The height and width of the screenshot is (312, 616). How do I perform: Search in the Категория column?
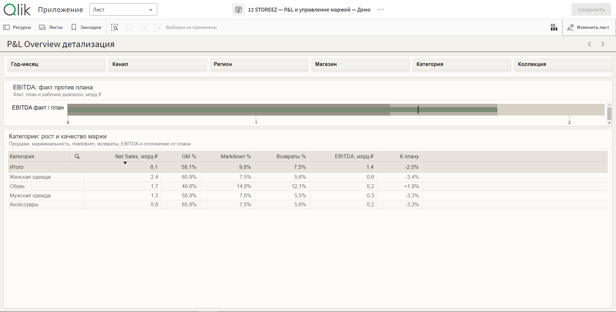77,156
